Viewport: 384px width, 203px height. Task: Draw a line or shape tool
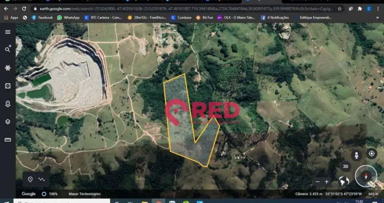[x=42, y=180]
